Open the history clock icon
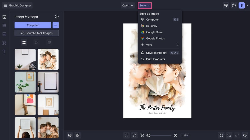The height and width of the screenshot is (140, 250). point(245,136)
